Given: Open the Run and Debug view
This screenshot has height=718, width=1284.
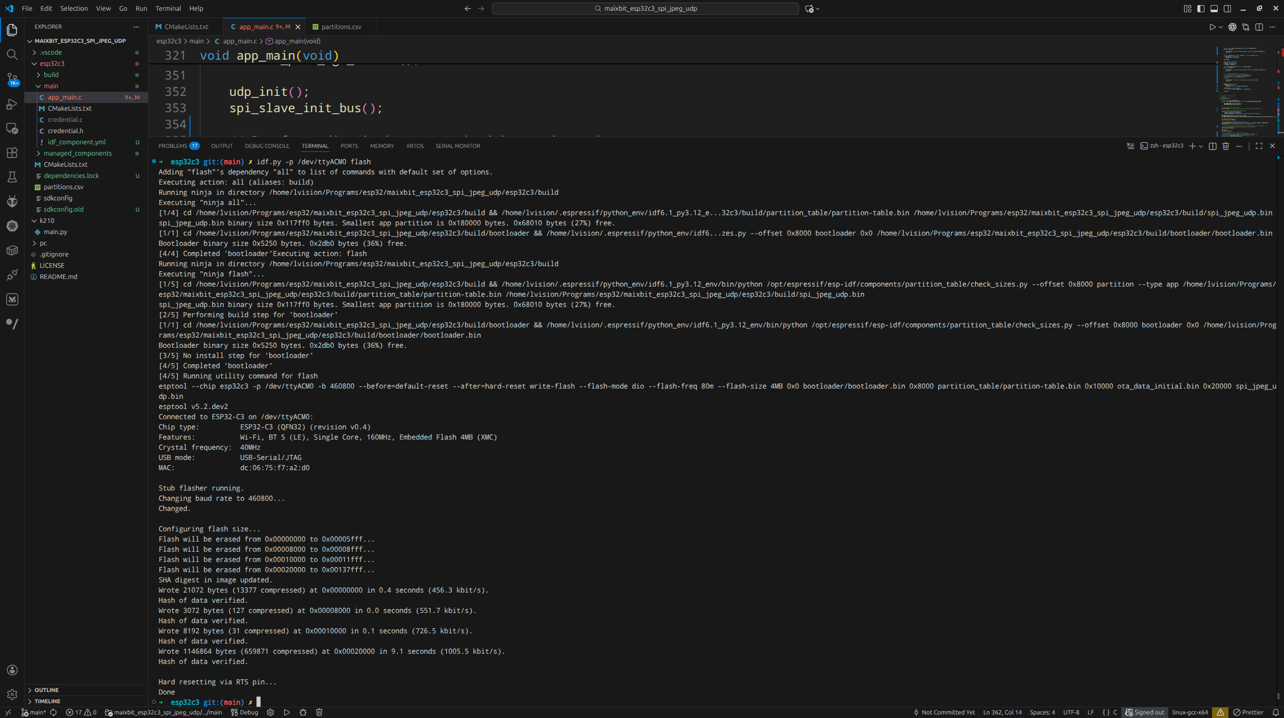Looking at the screenshot, I should [x=12, y=104].
